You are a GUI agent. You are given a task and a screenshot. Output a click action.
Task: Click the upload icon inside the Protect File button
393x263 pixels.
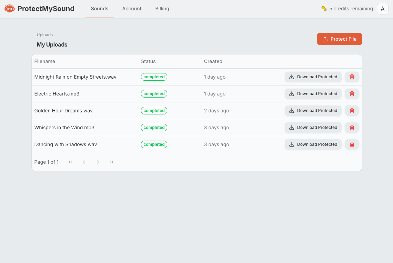pyautogui.click(x=325, y=39)
